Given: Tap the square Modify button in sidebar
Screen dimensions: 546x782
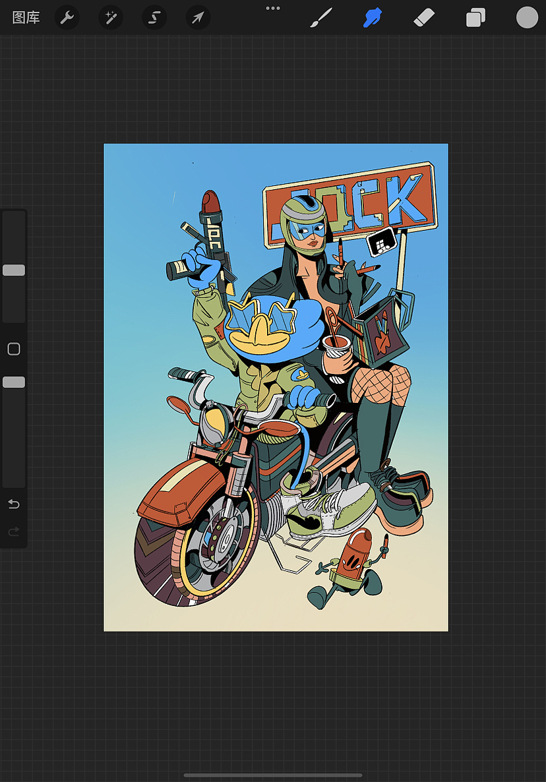Looking at the screenshot, I should tap(14, 349).
